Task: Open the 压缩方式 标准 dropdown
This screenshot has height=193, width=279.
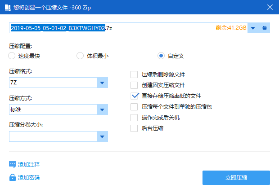Action: click(x=102, y=110)
